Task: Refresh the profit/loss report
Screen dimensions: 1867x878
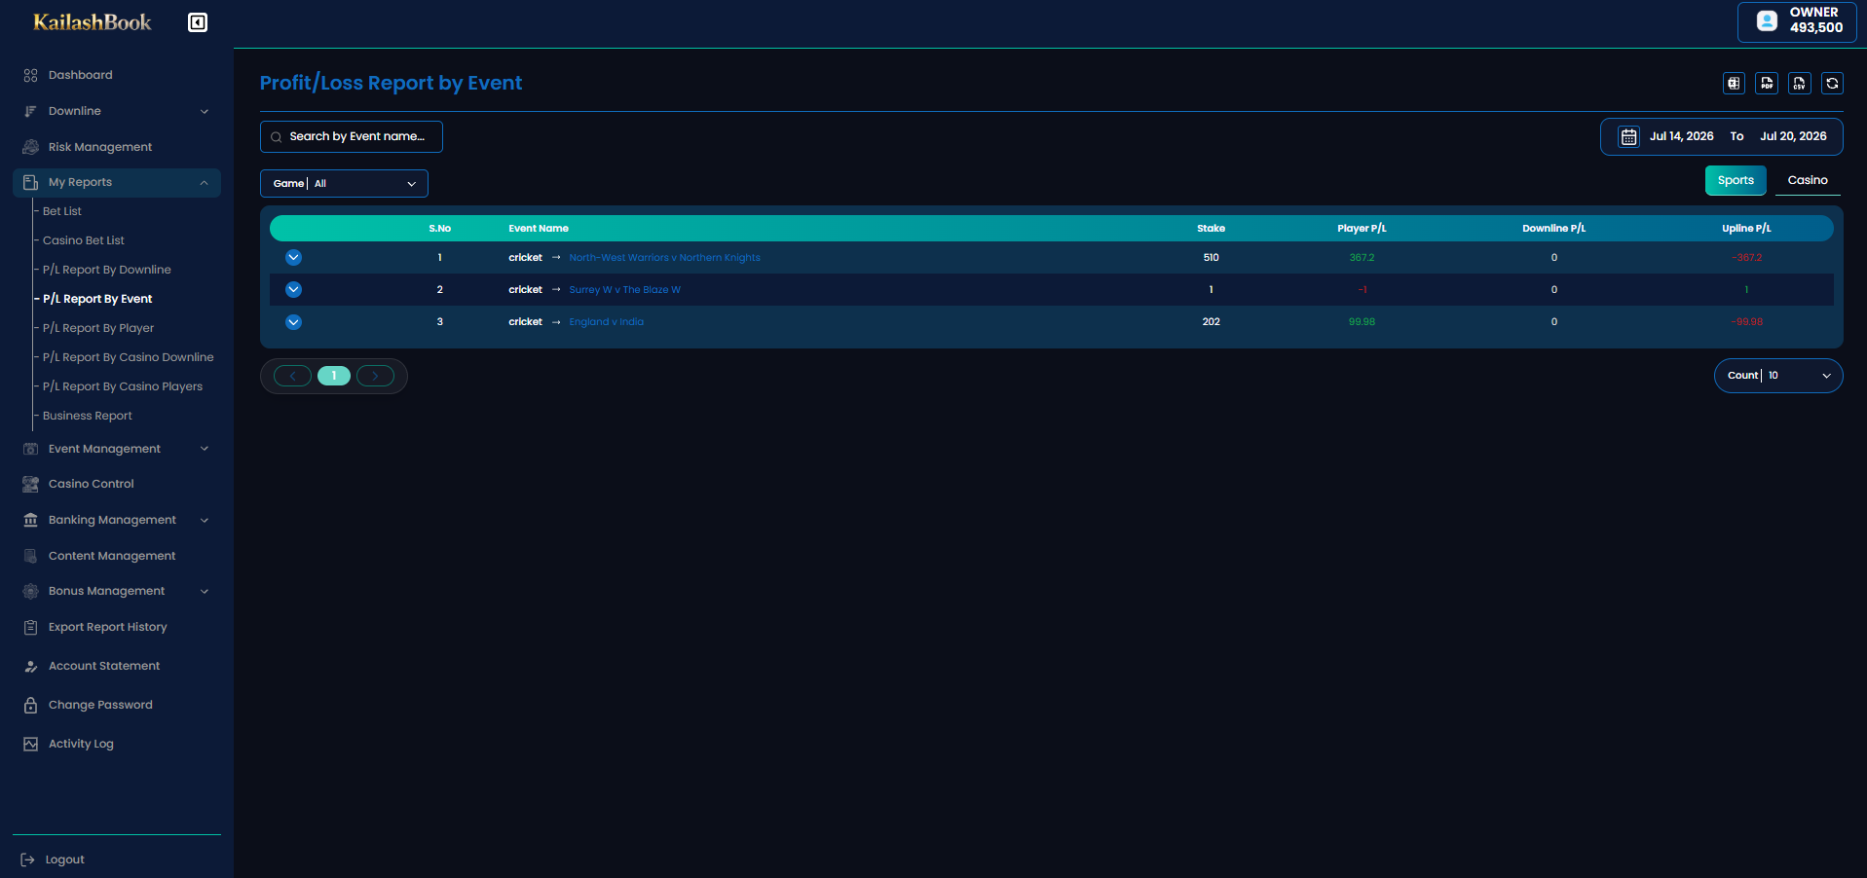Action: point(1832,84)
